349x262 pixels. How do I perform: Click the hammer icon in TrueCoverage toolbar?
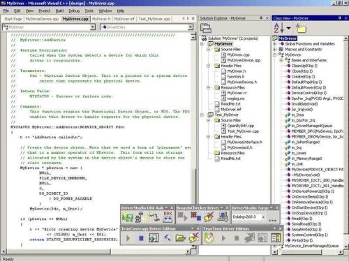pyautogui.click(x=167, y=238)
